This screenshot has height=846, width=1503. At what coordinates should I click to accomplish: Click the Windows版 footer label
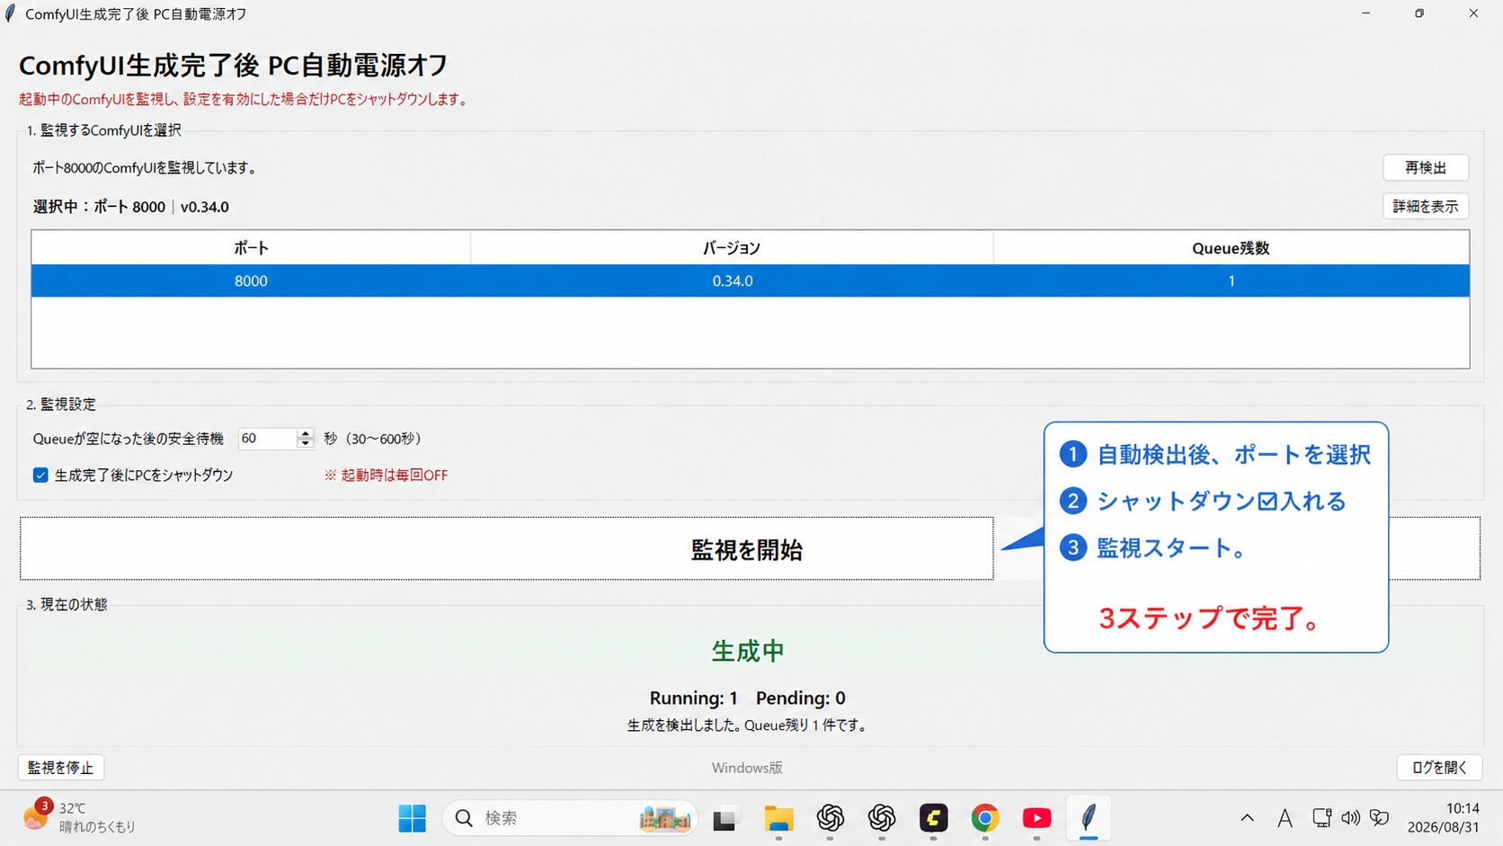747,767
